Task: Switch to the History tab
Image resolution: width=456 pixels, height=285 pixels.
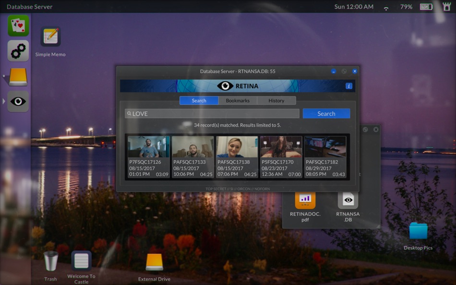Action: (276, 101)
